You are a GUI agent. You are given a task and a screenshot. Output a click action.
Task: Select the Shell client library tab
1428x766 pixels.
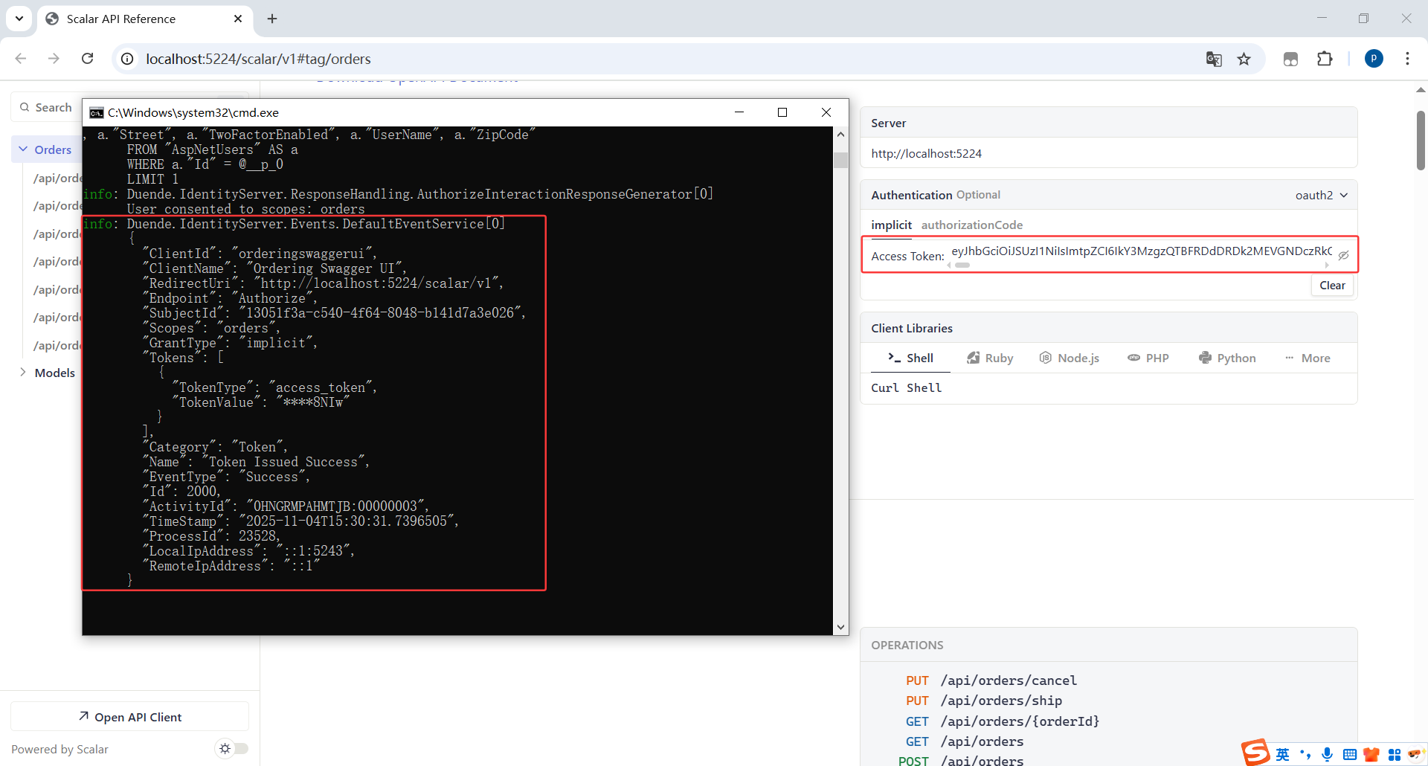910,358
